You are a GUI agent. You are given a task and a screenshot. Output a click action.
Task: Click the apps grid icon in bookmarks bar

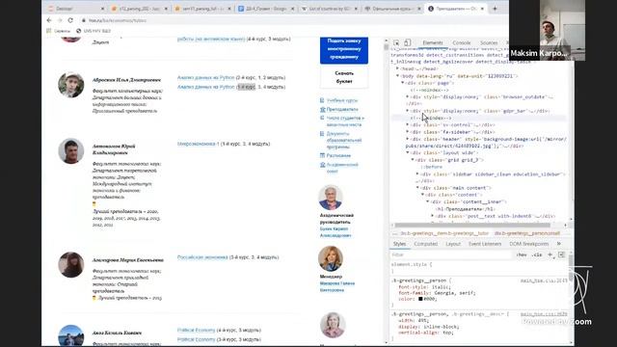tap(49, 31)
